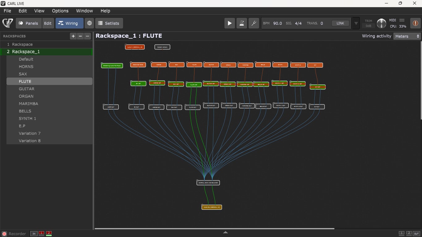Click the red alert warning icon
The height and width of the screenshot is (237, 422).
[415, 23]
